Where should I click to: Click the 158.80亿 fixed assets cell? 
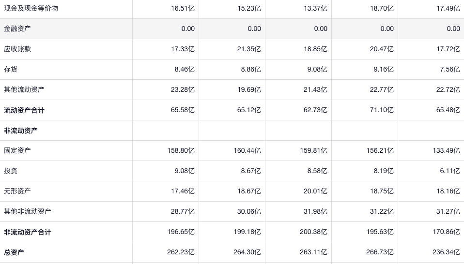tap(181, 150)
